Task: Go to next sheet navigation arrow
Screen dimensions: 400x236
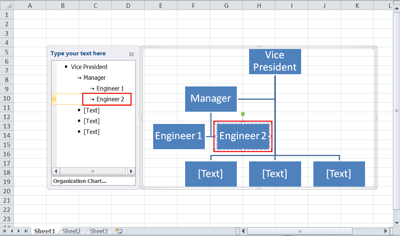Action: [19, 231]
